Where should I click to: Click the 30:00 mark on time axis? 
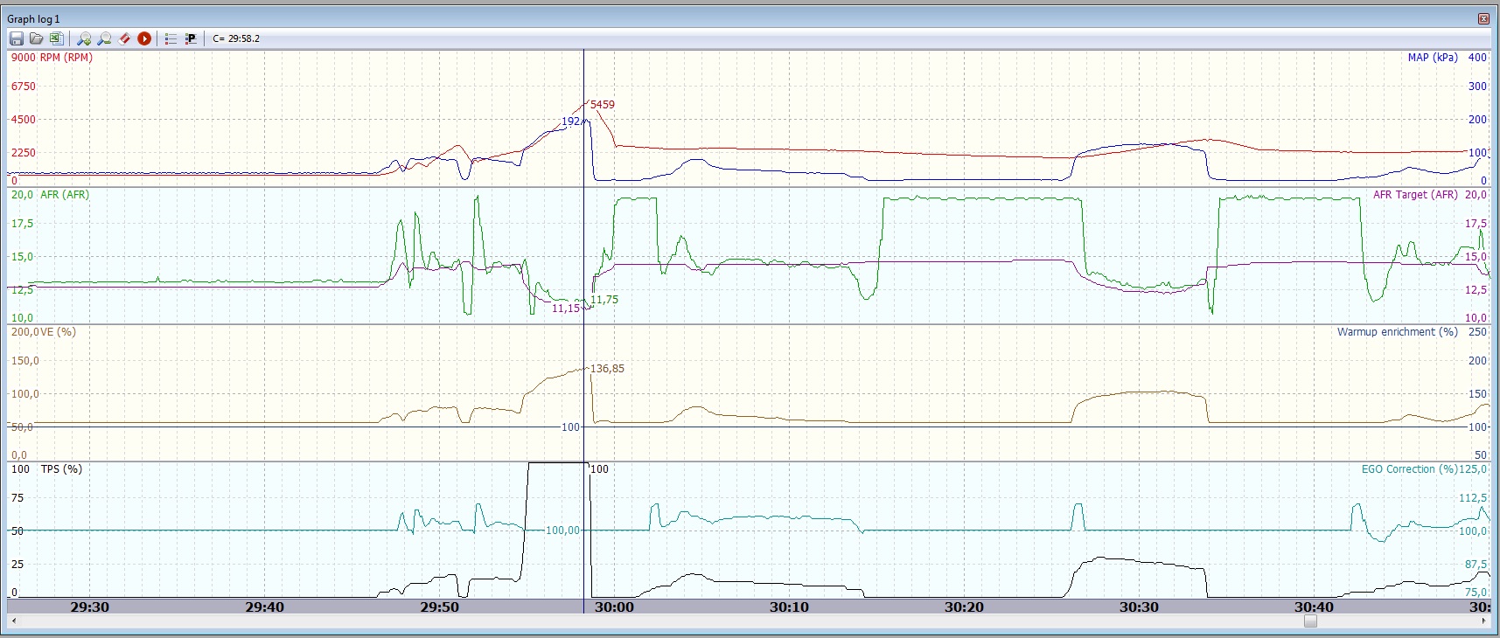click(x=614, y=607)
